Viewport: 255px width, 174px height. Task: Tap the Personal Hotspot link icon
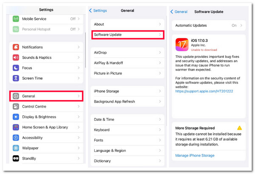pos(16,29)
